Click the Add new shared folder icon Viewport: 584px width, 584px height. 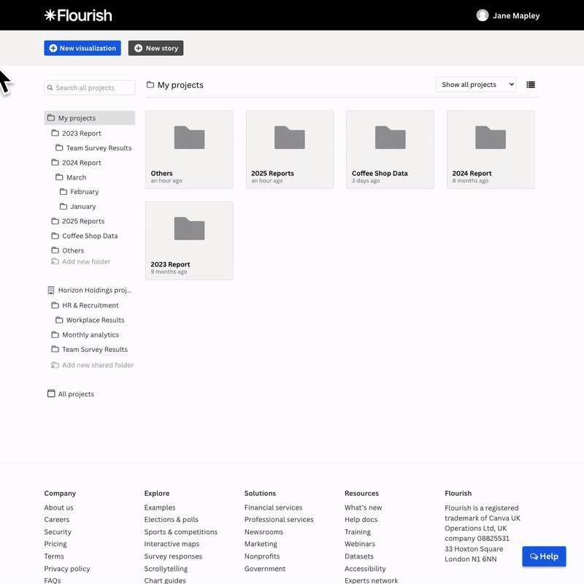point(55,364)
